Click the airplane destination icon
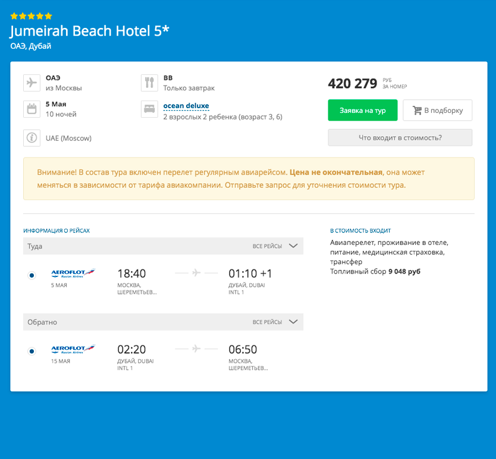 click(x=32, y=83)
